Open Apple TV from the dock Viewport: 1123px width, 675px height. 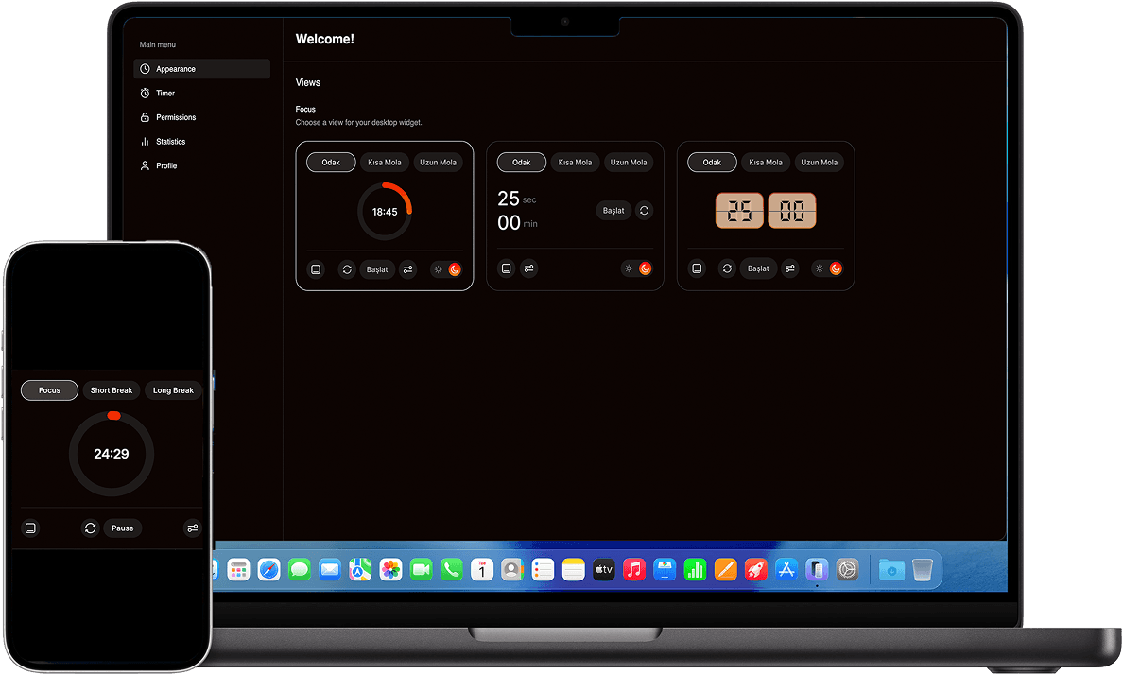604,570
